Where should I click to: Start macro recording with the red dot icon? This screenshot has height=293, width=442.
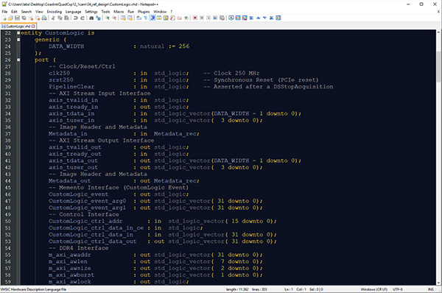pyautogui.click(x=195, y=18)
